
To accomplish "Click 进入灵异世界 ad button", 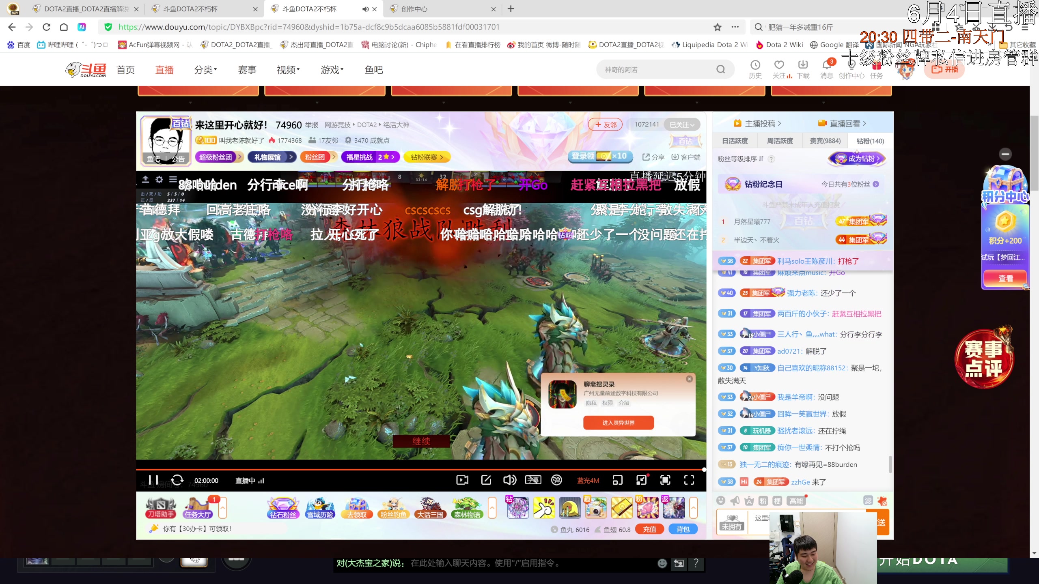I will [619, 423].
